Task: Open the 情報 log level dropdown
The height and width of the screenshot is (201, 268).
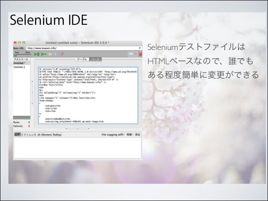Action: pos(130,135)
